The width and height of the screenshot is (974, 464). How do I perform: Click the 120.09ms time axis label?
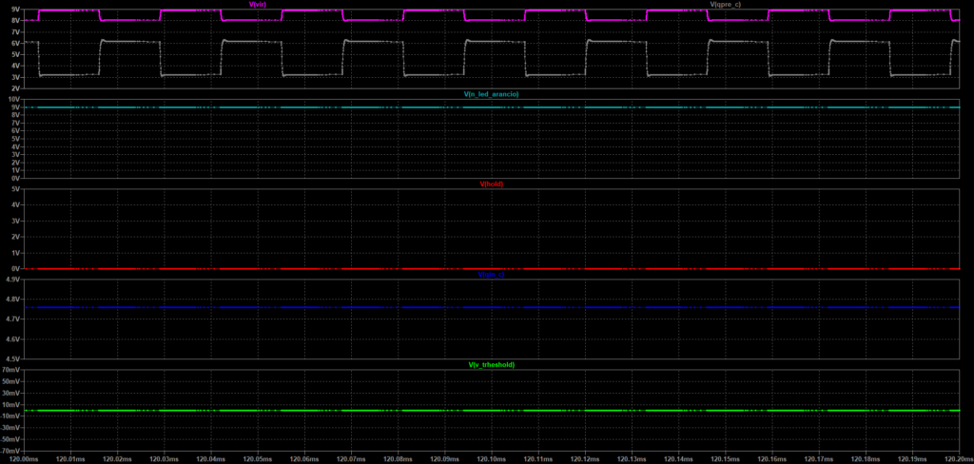(x=445, y=459)
